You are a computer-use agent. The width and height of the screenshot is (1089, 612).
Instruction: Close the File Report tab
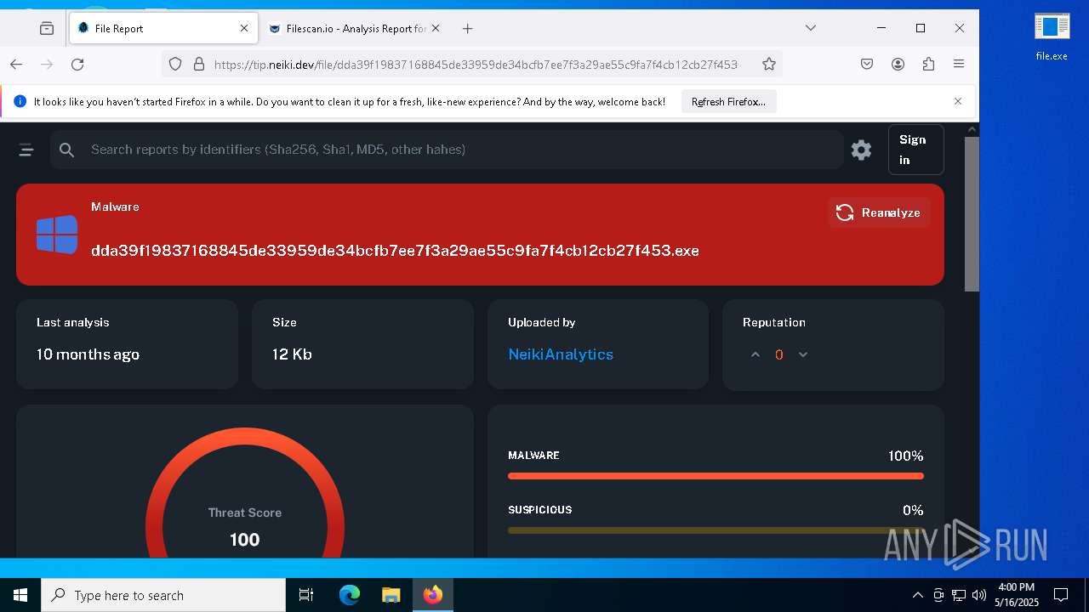tap(244, 28)
